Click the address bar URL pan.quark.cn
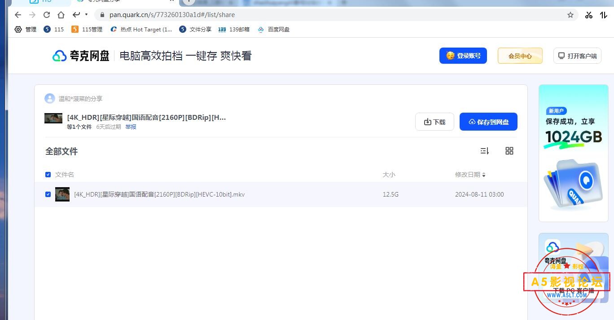 tap(172, 15)
